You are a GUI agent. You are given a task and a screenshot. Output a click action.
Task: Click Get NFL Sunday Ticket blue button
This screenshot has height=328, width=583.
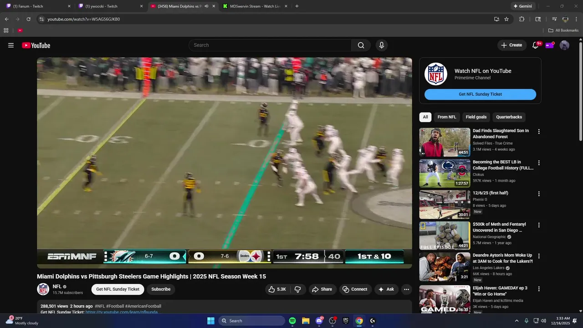click(480, 94)
